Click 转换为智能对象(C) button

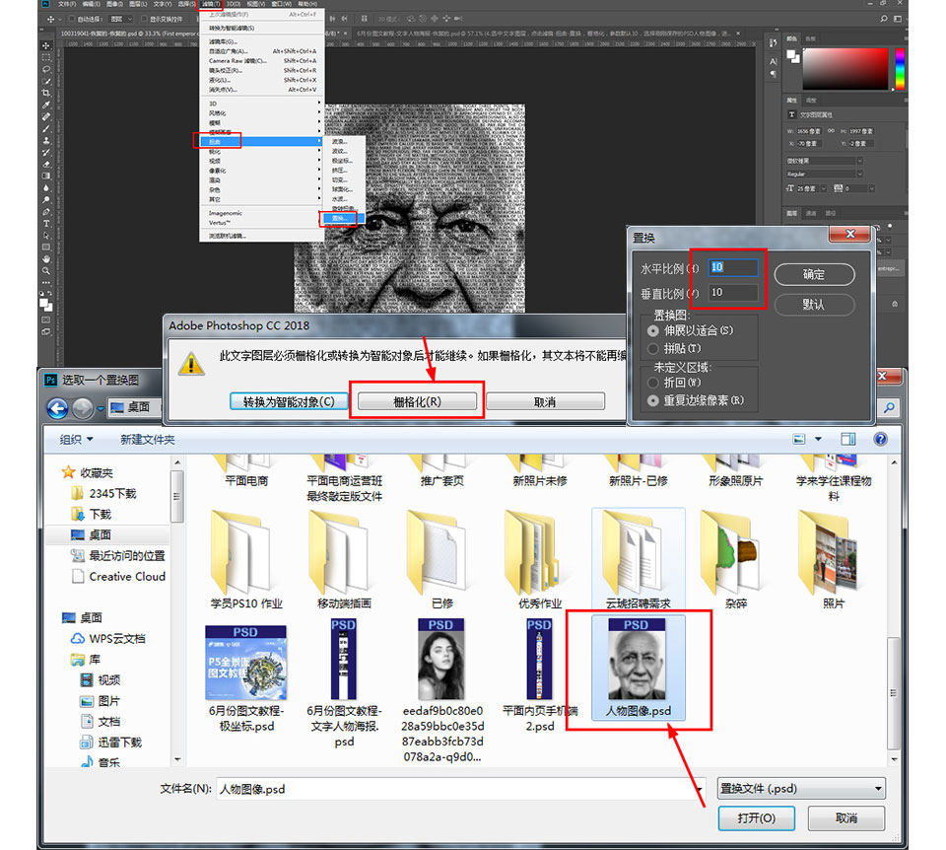pyautogui.click(x=289, y=401)
